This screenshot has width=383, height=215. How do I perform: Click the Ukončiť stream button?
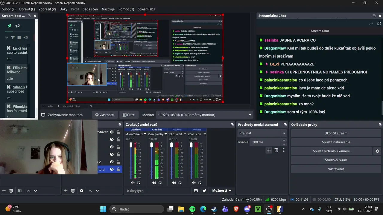336,133
